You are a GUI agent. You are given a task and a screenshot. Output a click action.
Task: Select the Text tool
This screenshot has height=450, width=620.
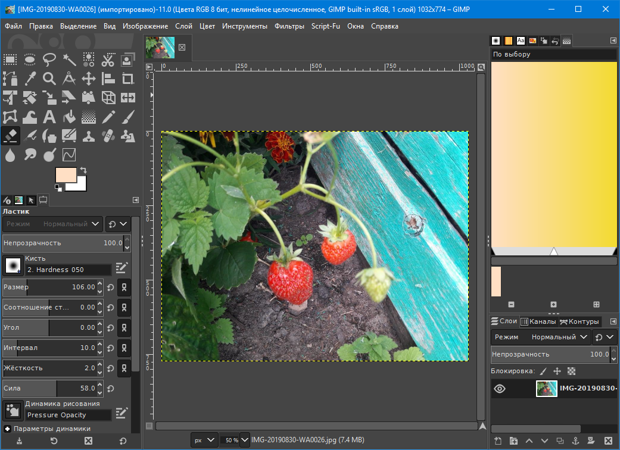pyautogui.click(x=49, y=117)
